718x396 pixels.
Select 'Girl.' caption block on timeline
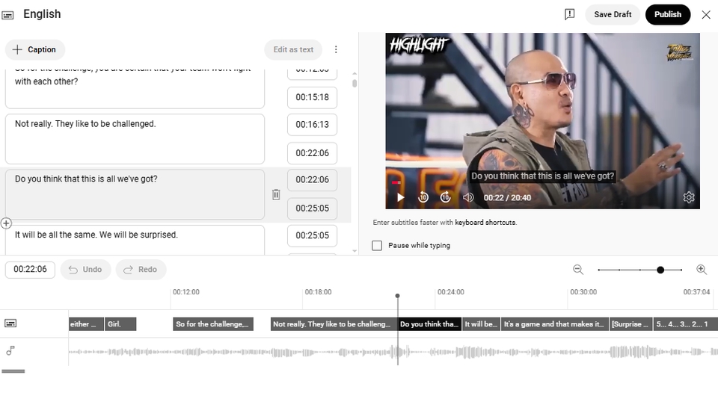pos(120,324)
